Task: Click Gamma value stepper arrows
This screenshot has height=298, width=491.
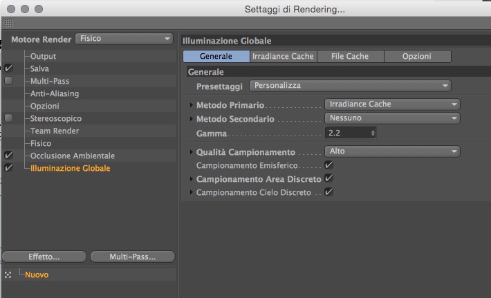Action: [373, 133]
